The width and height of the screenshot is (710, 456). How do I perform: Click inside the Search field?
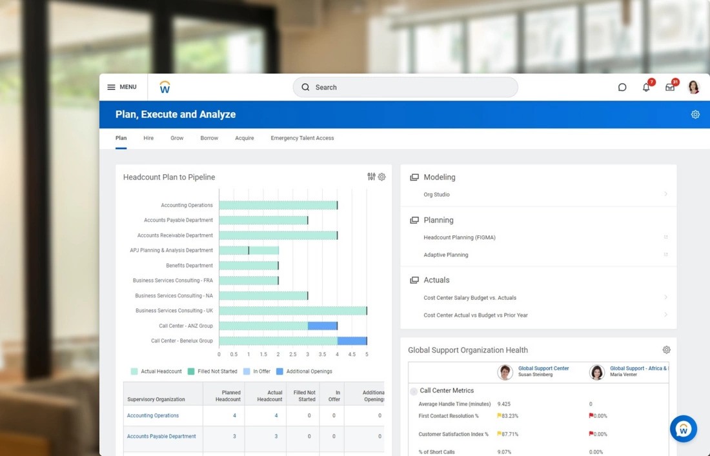coord(405,86)
